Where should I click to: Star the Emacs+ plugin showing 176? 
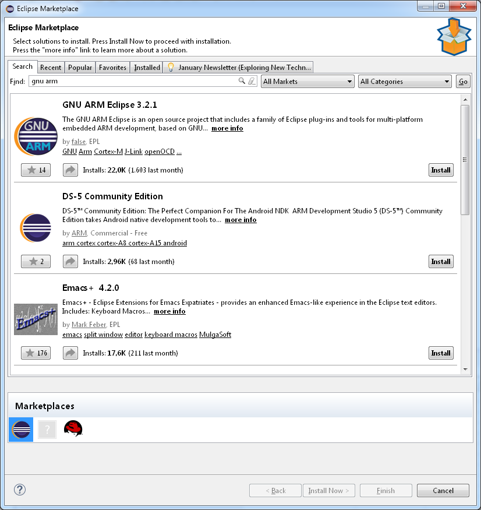pyautogui.click(x=36, y=353)
